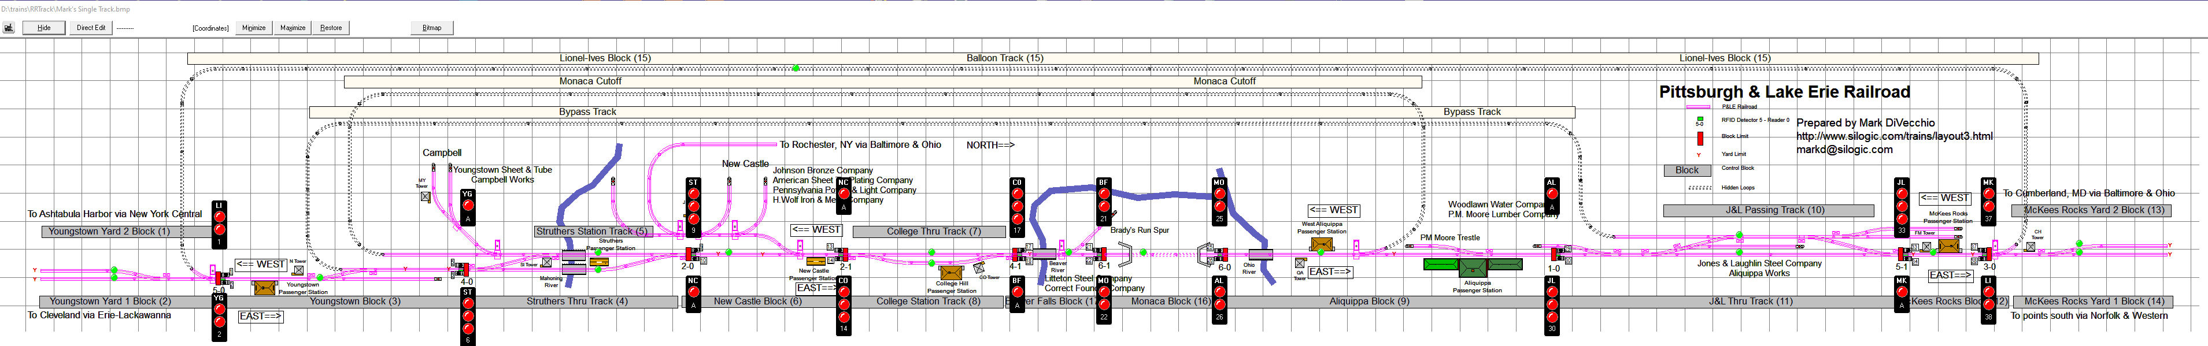The width and height of the screenshot is (2208, 346).
Task: Select signal YG lettered A
Action: click(467, 207)
